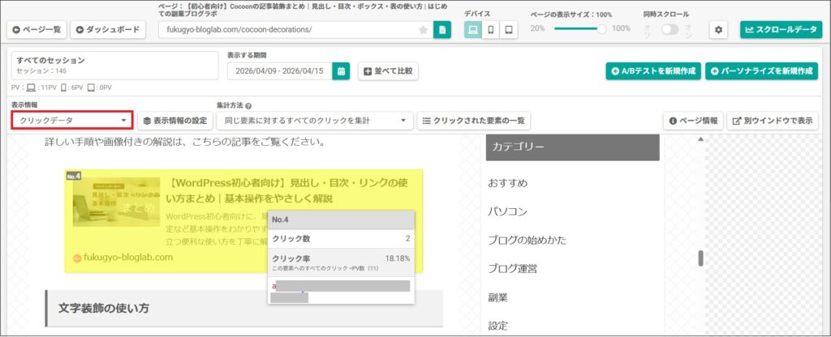The image size is (831, 337).
Task: Click the side-by-side compare button
Action: pyautogui.click(x=388, y=71)
